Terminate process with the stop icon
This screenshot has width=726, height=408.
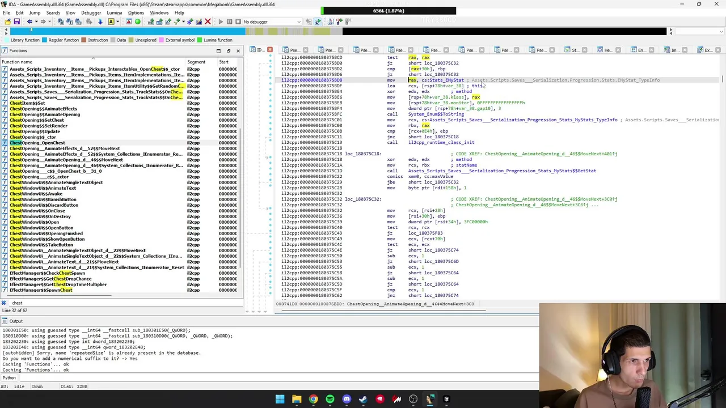pos(238,22)
